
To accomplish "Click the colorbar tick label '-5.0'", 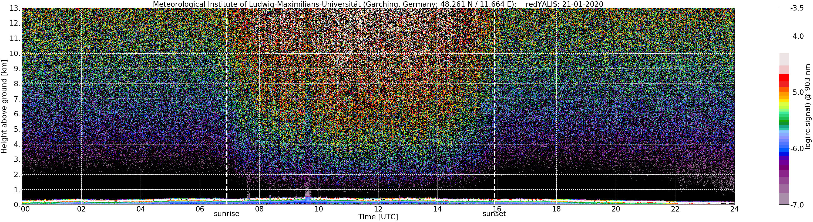I will pyautogui.click(x=798, y=93).
